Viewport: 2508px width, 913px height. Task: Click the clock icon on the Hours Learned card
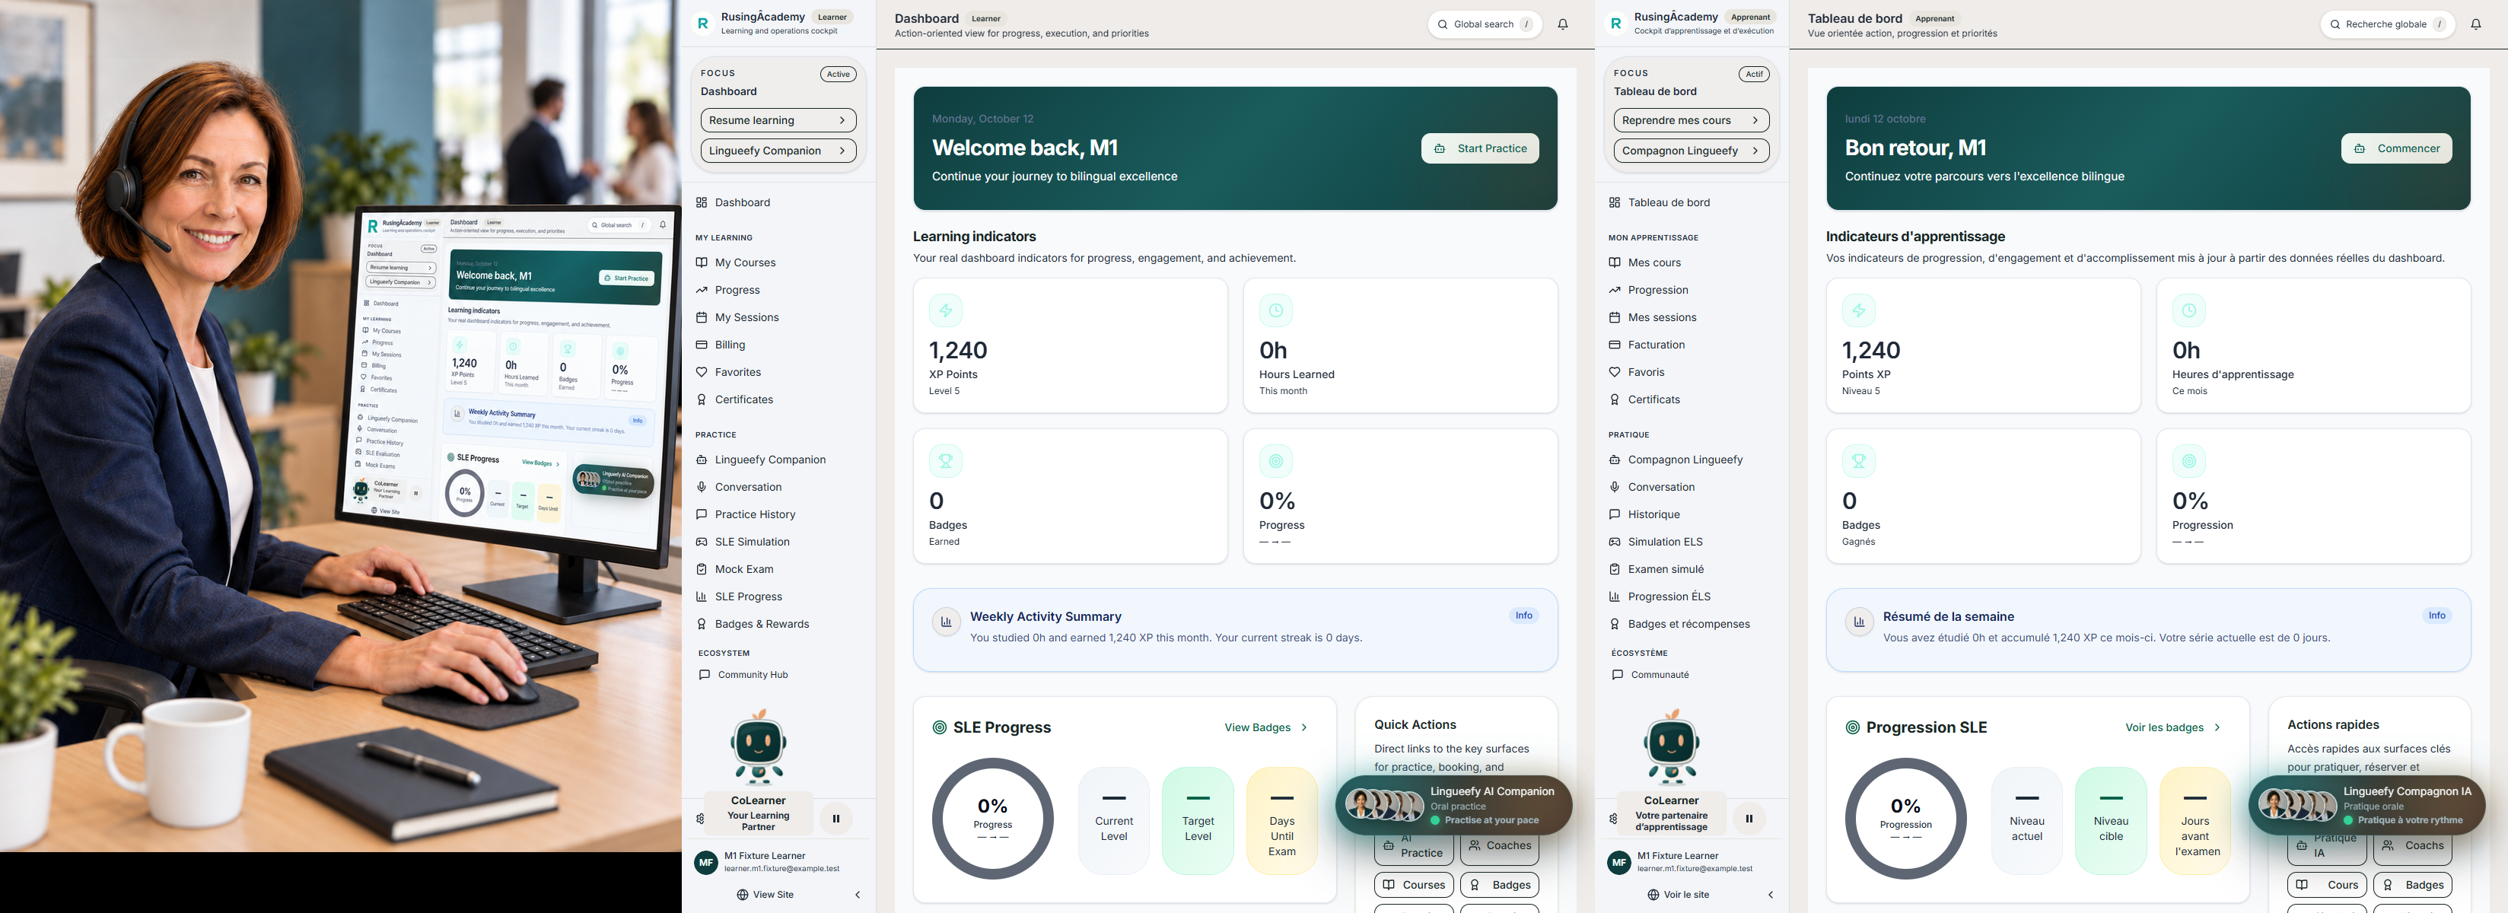click(1275, 310)
